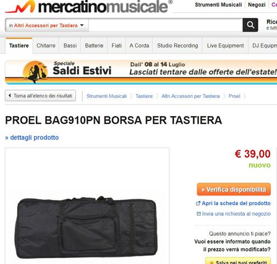The height and width of the screenshot is (264, 277).
Task: Click the envelope icon by Invia una richiesta
Action: pyautogui.click(x=198, y=213)
